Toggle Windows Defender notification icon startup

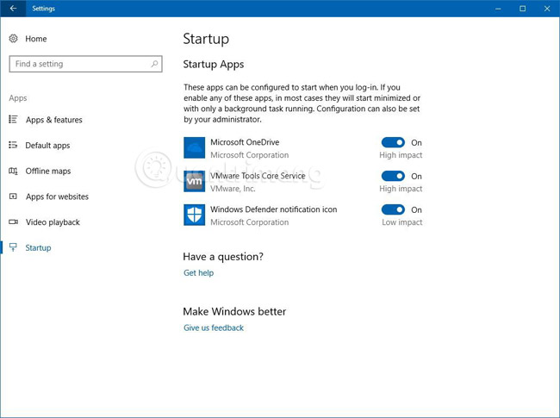pos(393,209)
